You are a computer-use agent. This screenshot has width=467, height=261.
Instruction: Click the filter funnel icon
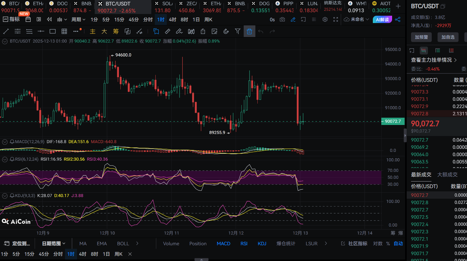(x=238, y=31)
